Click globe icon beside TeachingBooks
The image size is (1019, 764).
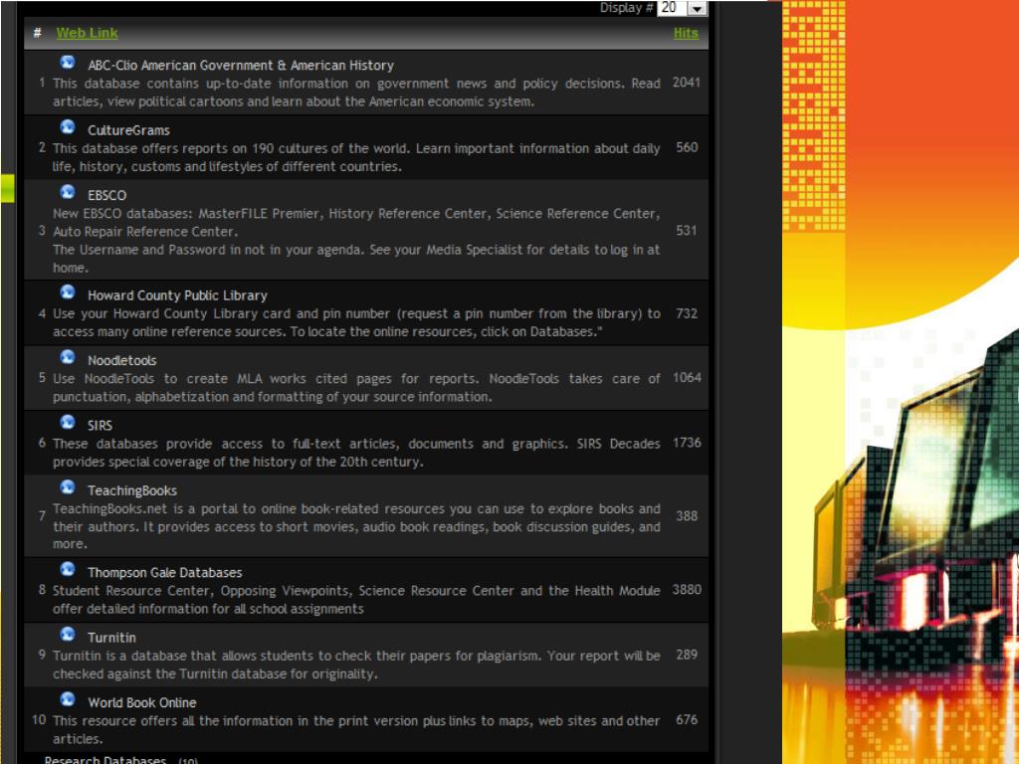[x=68, y=487]
